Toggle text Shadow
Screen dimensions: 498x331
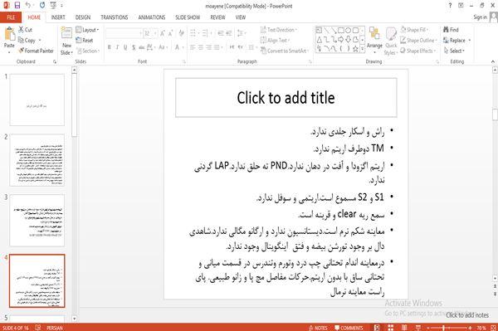pos(134,47)
